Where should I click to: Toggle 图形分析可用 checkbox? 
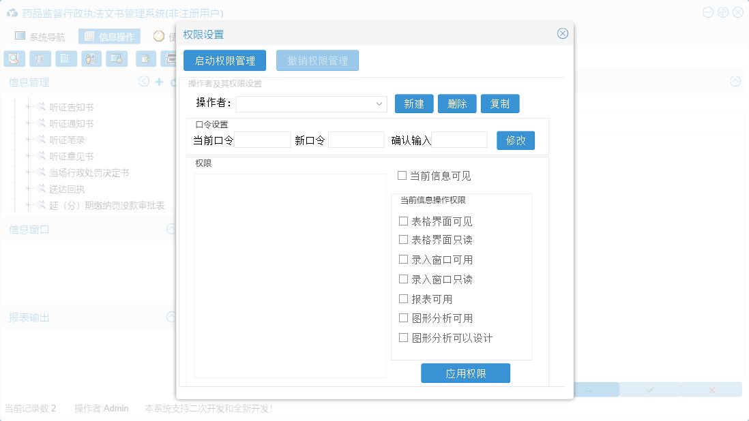pyautogui.click(x=404, y=318)
